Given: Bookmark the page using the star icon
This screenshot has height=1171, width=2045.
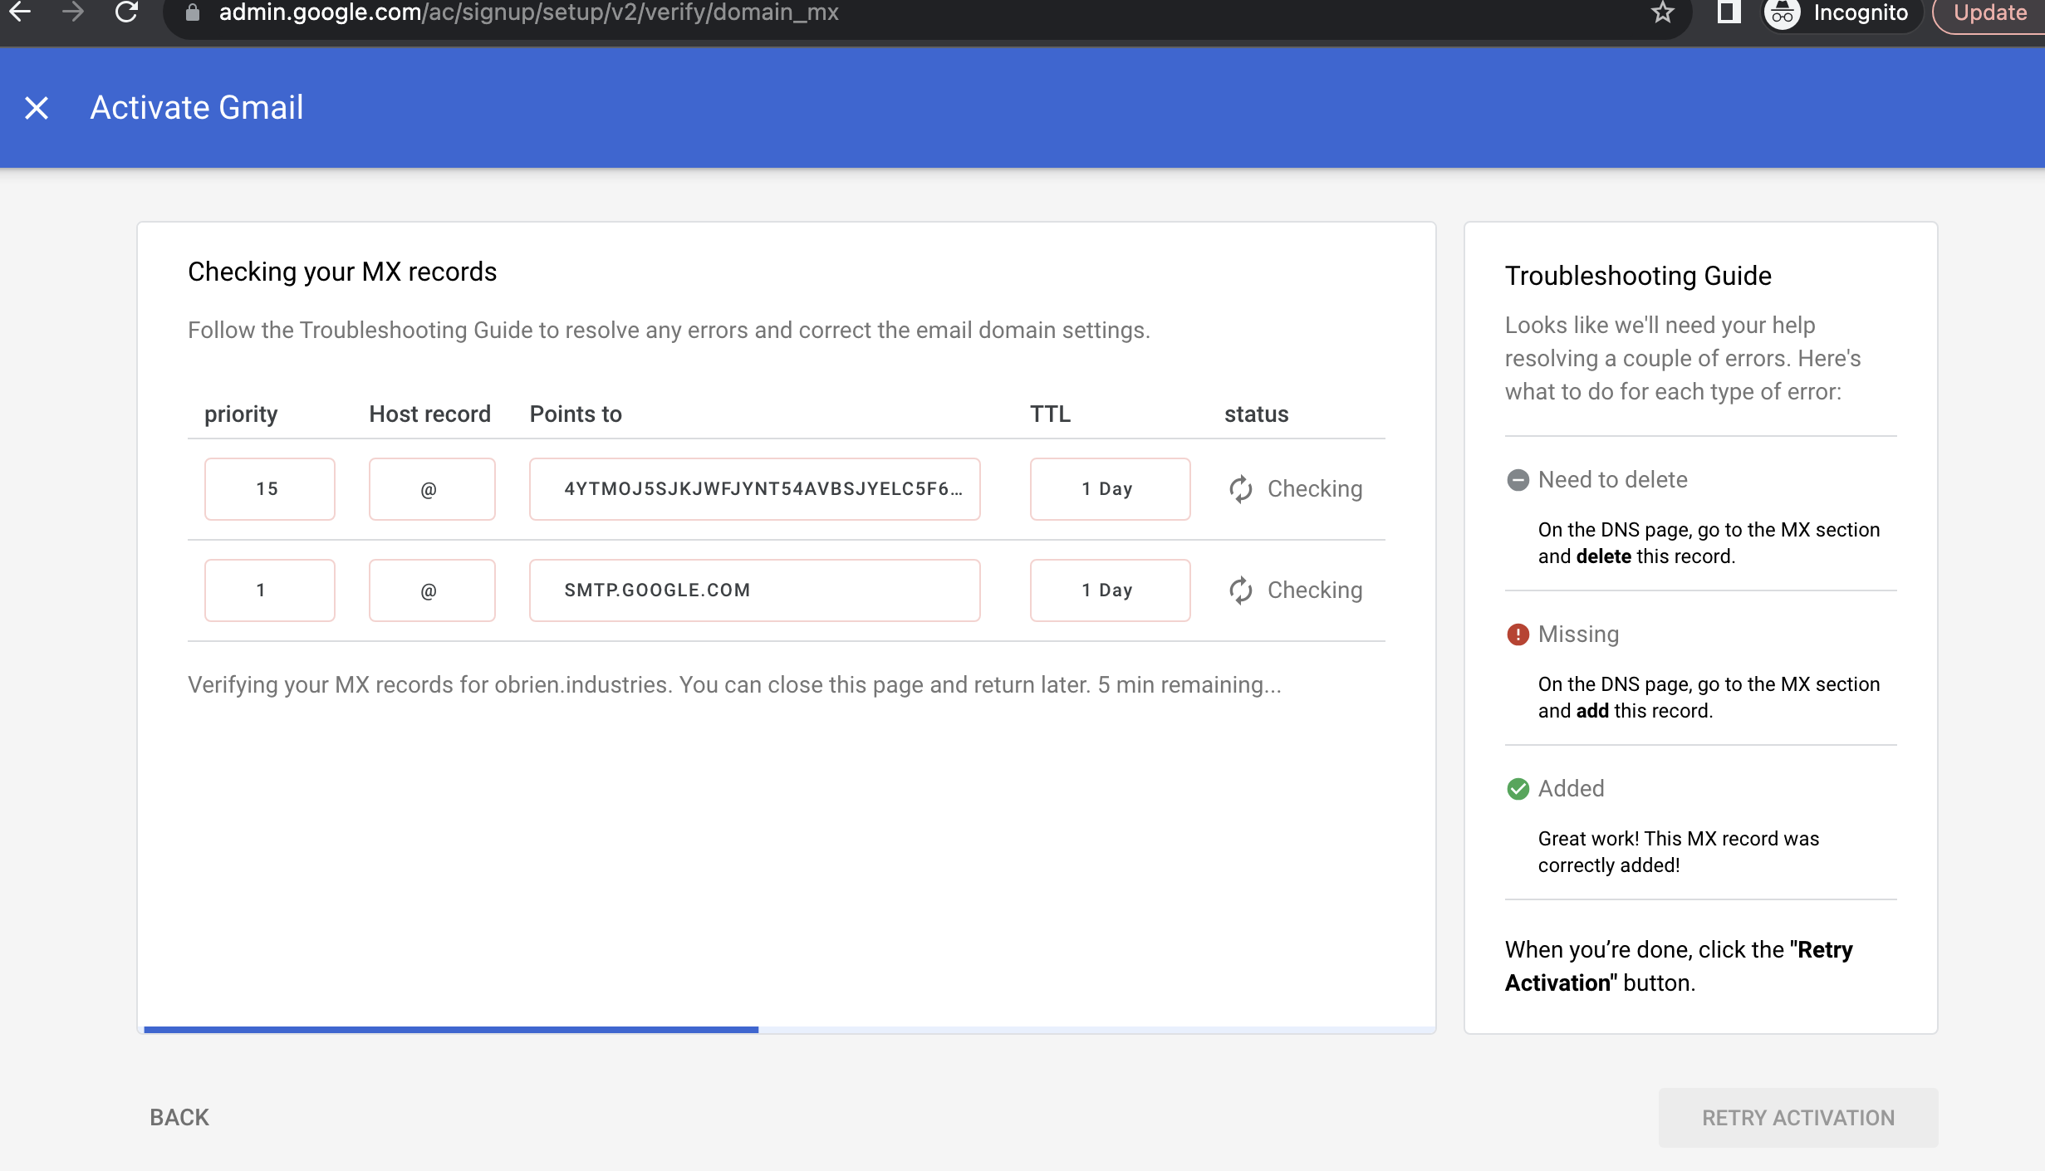Looking at the screenshot, I should [x=1664, y=12].
